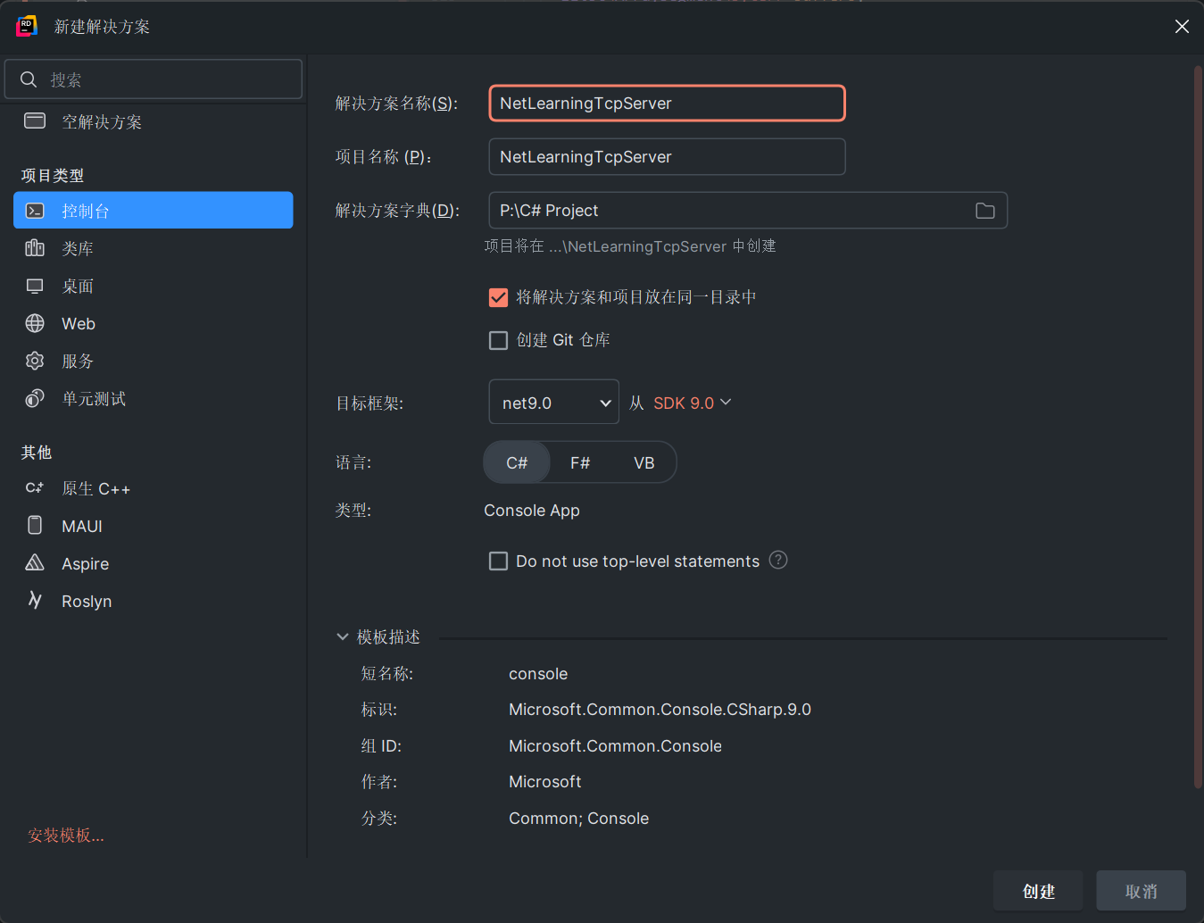
Task: Collapse the 模板描述 section
Action: pos(343,636)
